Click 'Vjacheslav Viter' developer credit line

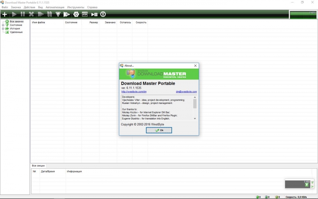click(x=153, y=100)
